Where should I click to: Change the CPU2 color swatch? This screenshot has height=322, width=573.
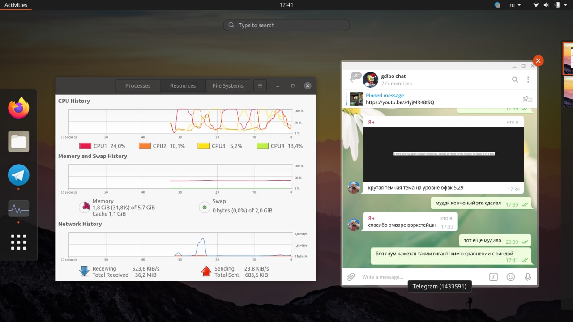[x=145, y=146]
